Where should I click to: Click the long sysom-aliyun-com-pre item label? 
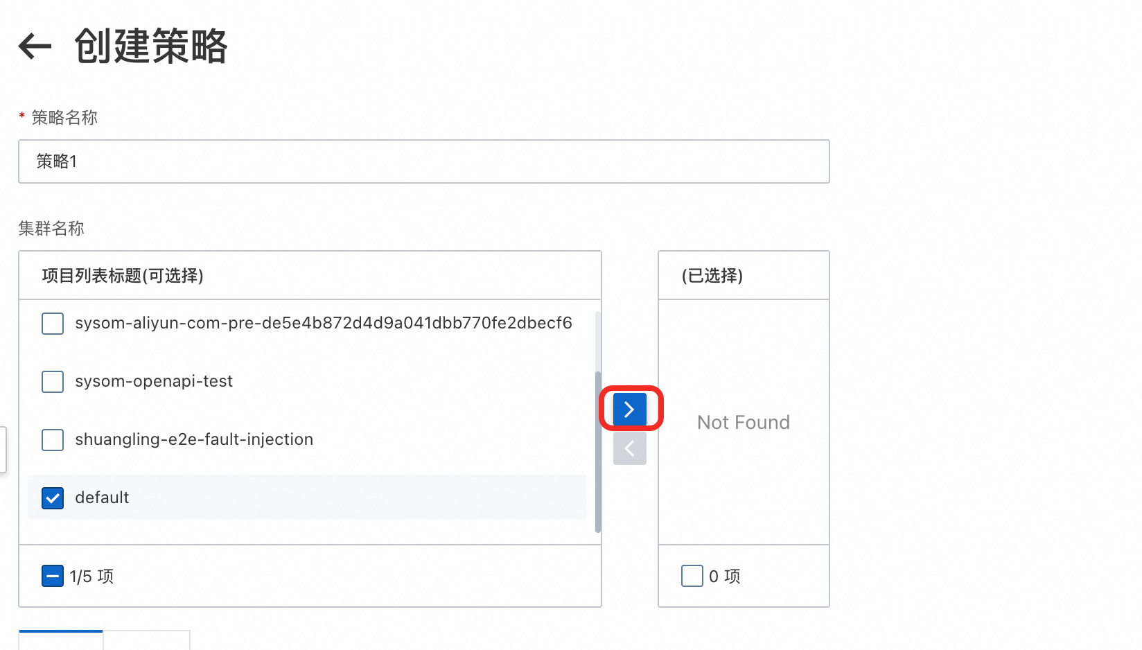tap(324, 323)
